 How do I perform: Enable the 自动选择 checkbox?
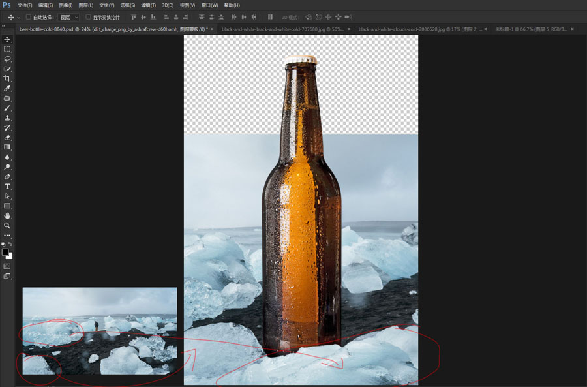pyautogui.click(x=29, y=17)
